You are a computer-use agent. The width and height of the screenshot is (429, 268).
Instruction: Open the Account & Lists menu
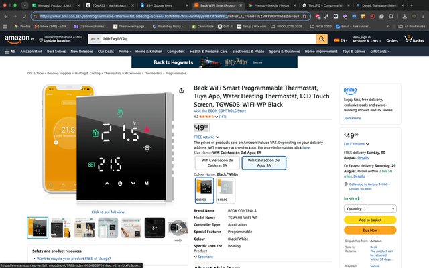pos(367,39)
